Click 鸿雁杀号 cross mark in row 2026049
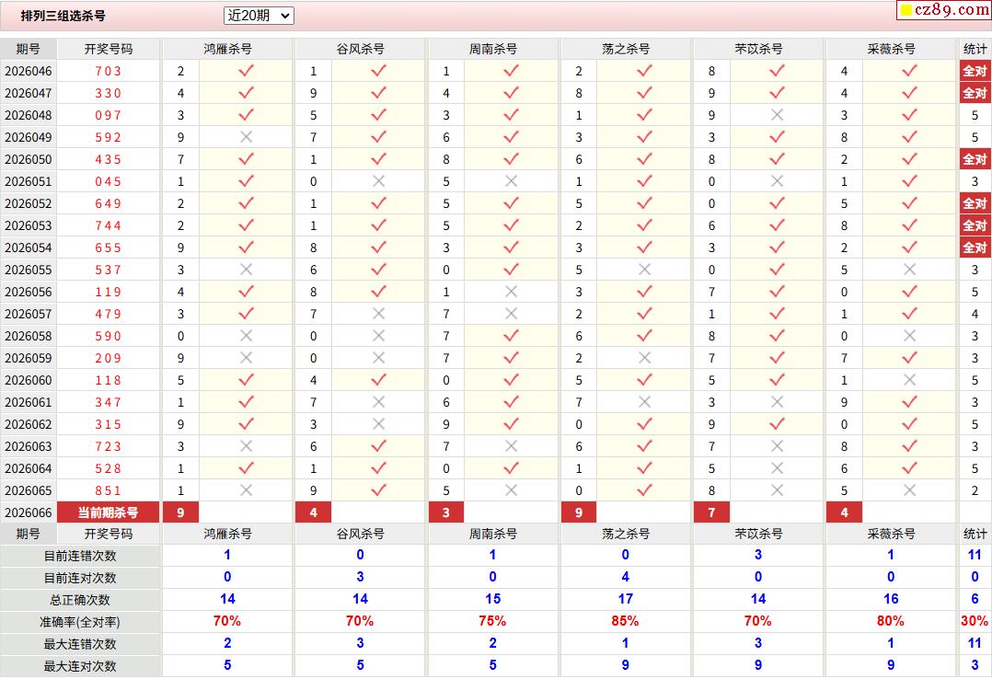 click(x=246, y=137)
